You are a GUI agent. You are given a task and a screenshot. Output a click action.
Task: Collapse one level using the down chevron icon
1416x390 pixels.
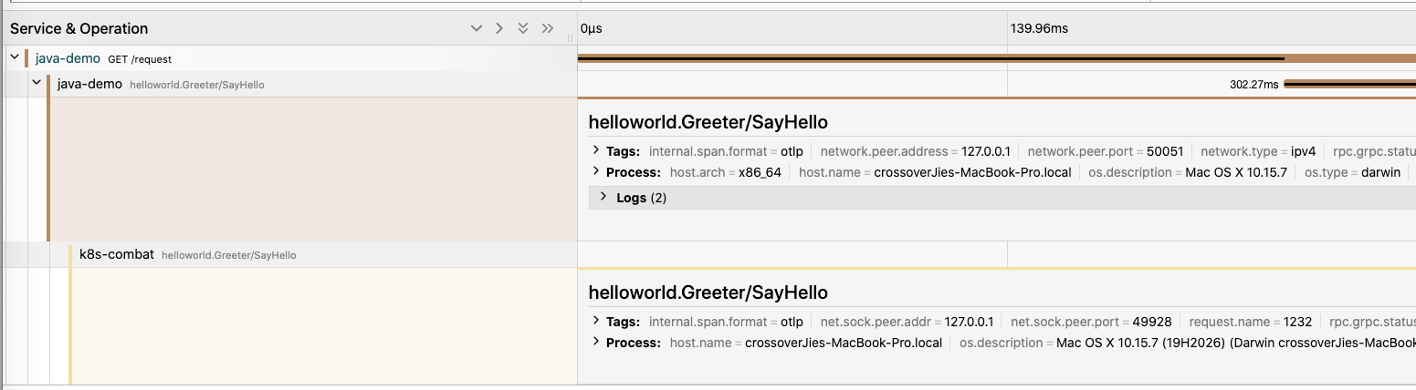(x=476, y=28)
